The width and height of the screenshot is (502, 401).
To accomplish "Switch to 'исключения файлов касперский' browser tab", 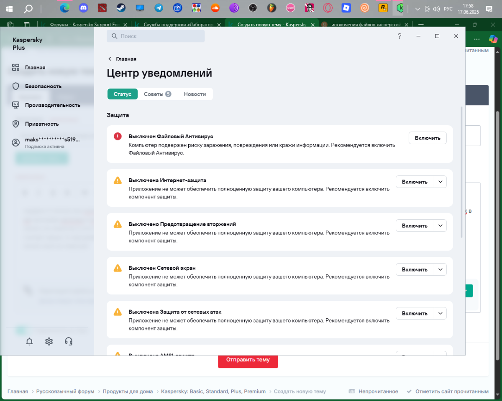I will pos(366,25).
